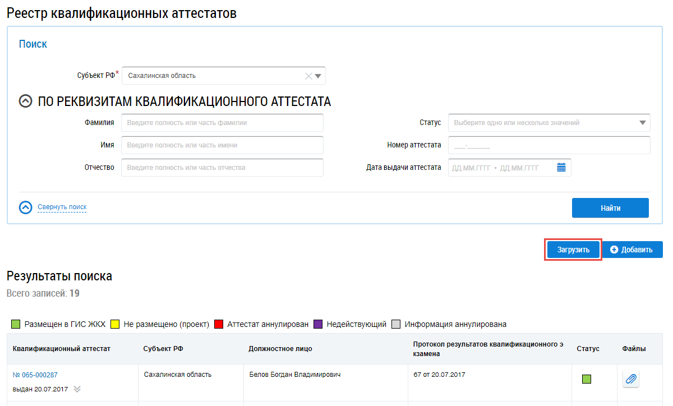The image size is (673, 406).
Task: Click the red Аттестат аннулирован legend swatch
Action: click(219, 324)
